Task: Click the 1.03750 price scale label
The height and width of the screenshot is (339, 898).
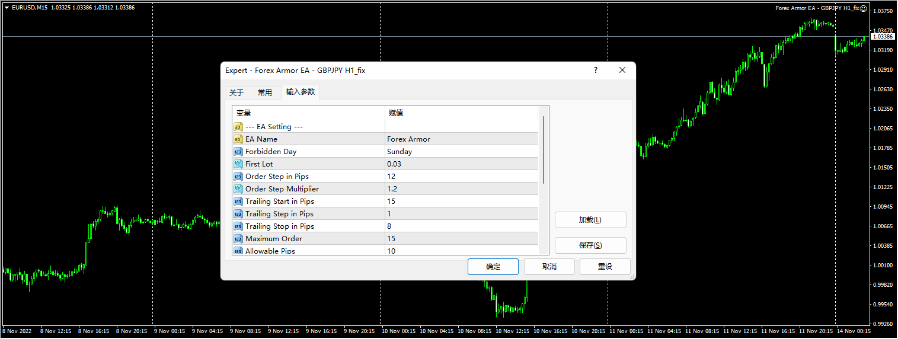Action: 883,11
